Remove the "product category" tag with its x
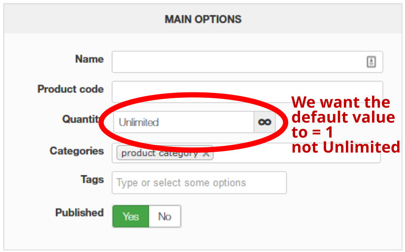Screen dimensions: 405x252 click(x=206, y=153)
